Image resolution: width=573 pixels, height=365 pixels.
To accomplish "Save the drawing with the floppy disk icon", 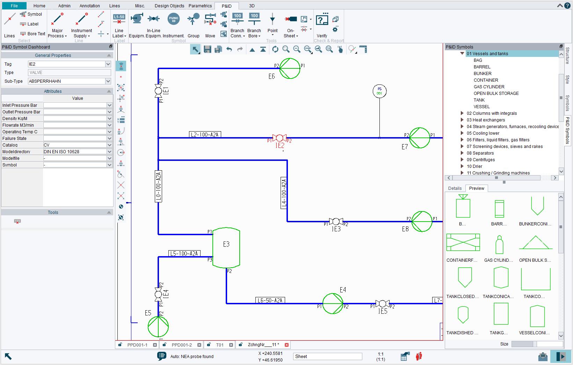I will pos(207,49).
